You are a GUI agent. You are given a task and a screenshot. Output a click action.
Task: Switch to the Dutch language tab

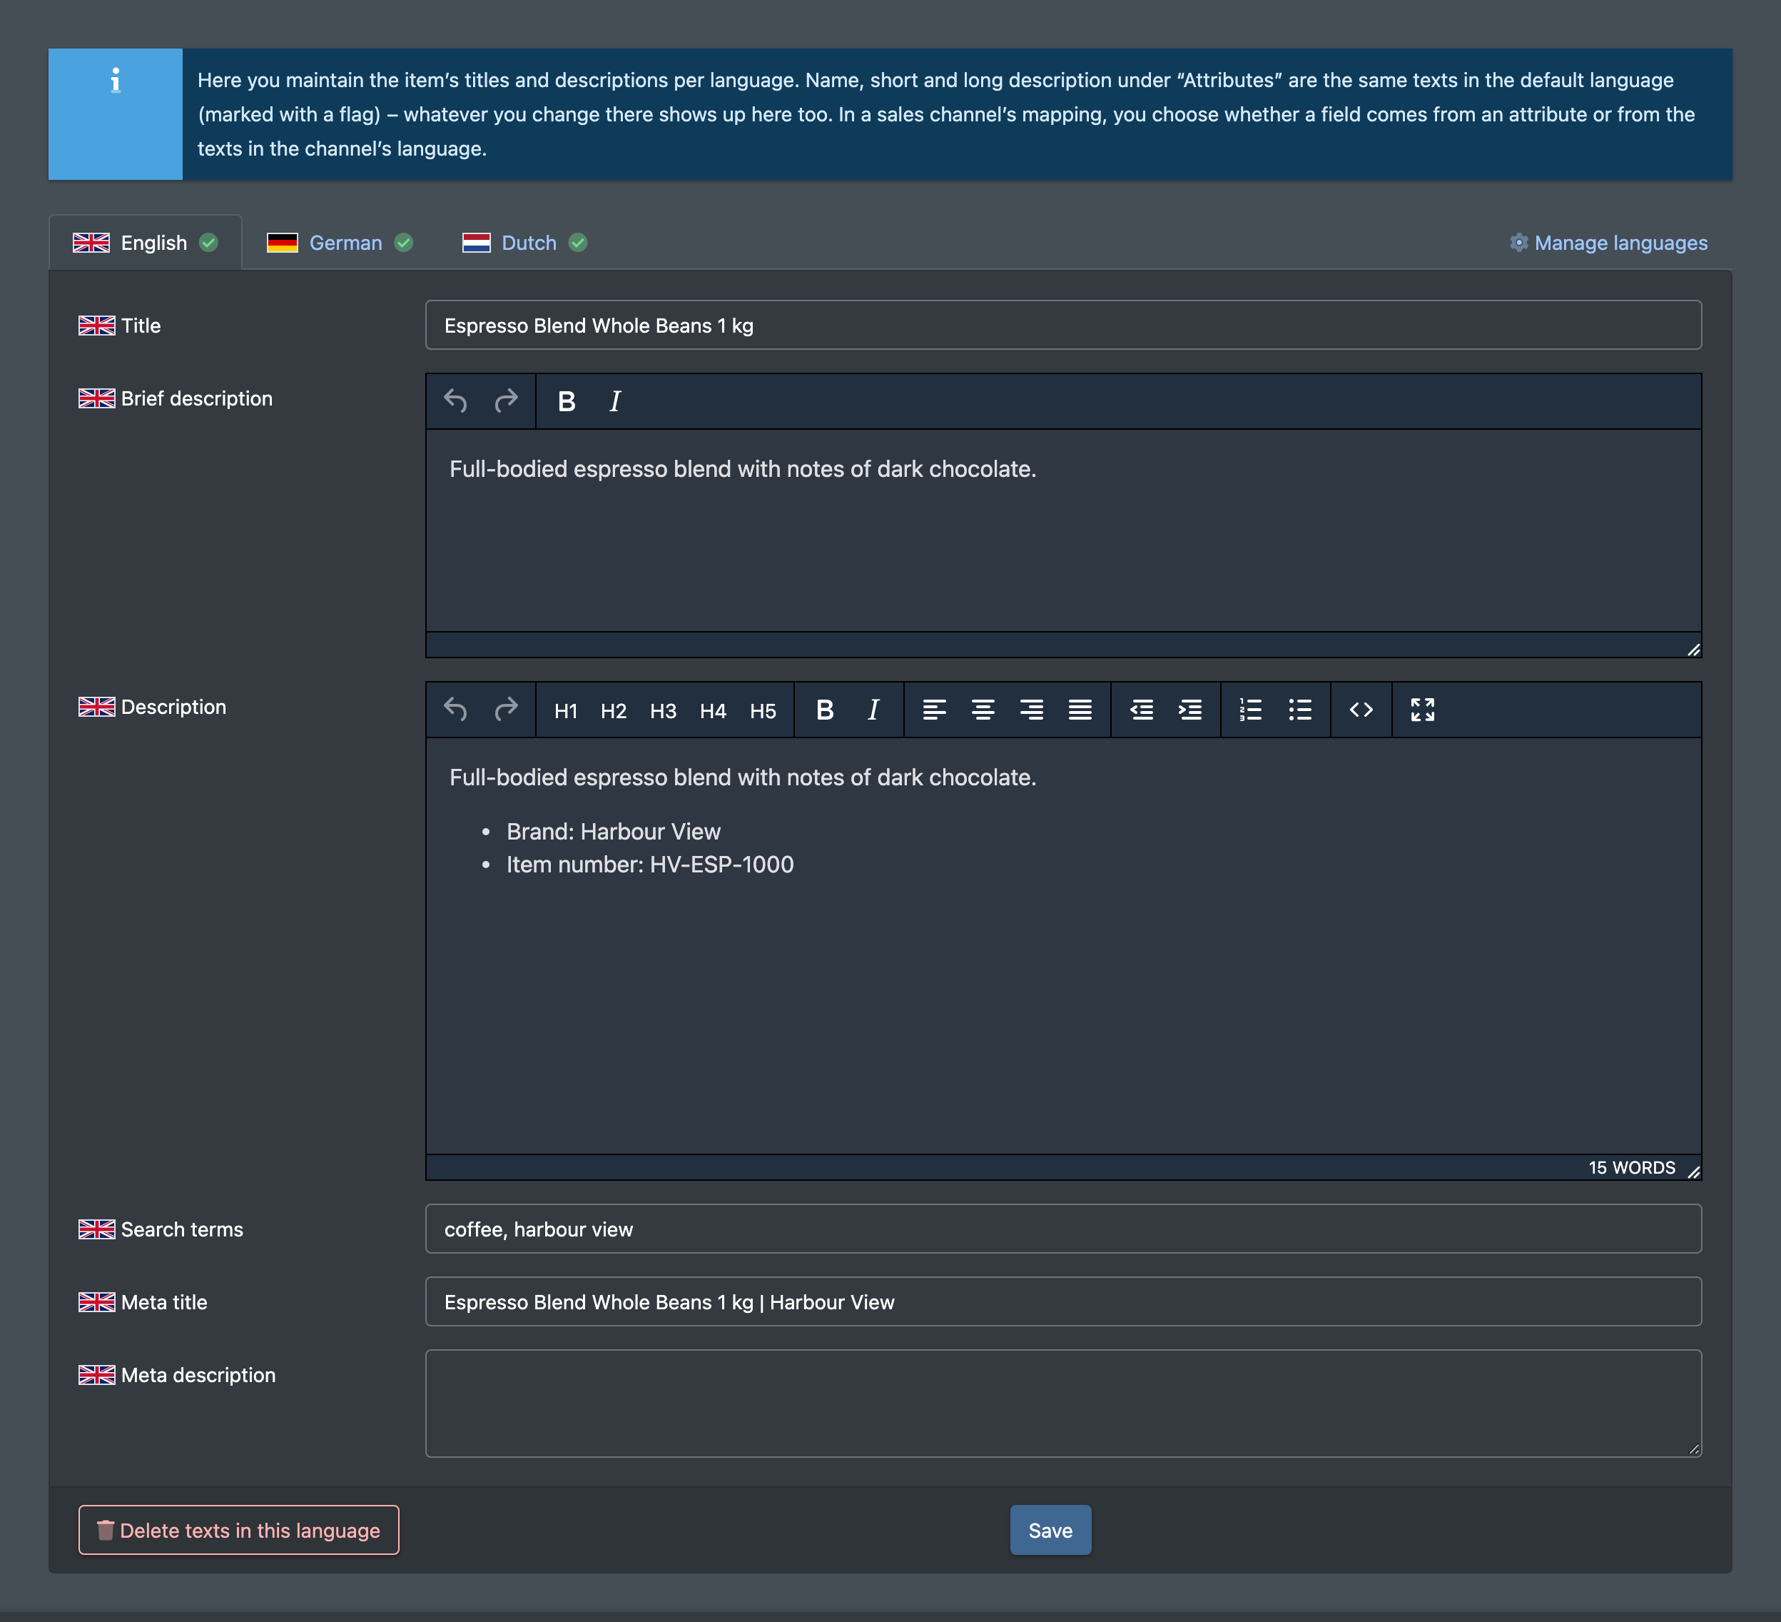click(x=524, y=242)
